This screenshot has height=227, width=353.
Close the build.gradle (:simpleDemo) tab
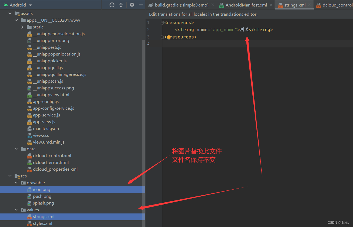(x=213, y=5)
